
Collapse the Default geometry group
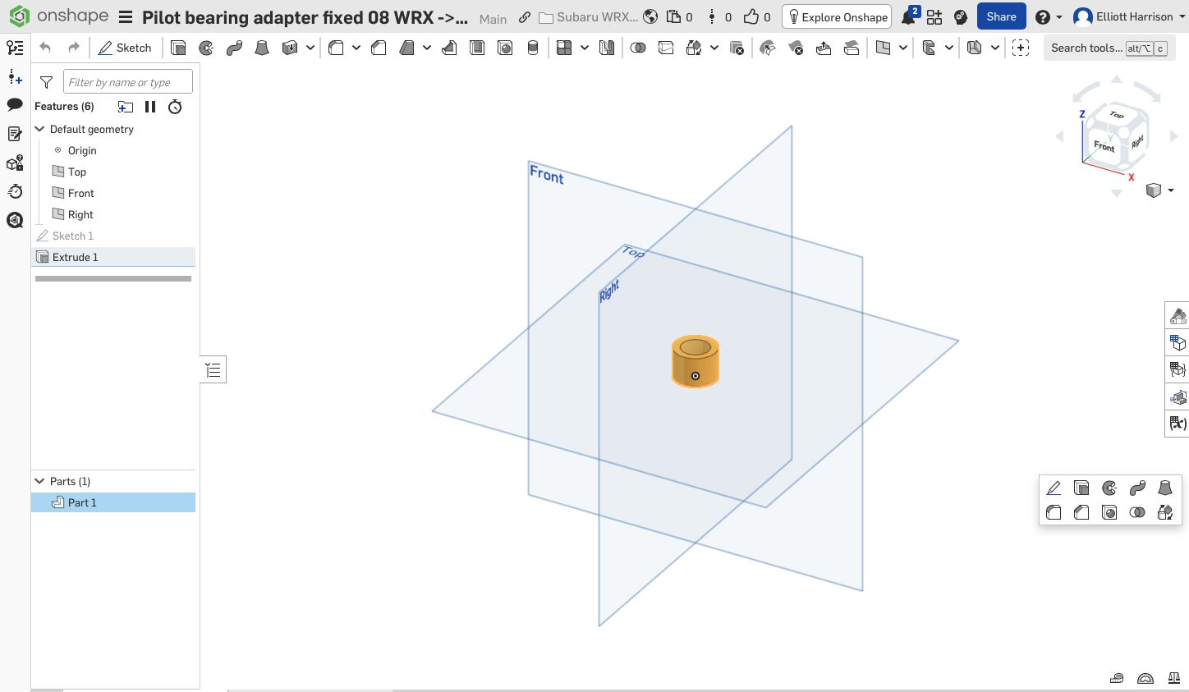39,129
